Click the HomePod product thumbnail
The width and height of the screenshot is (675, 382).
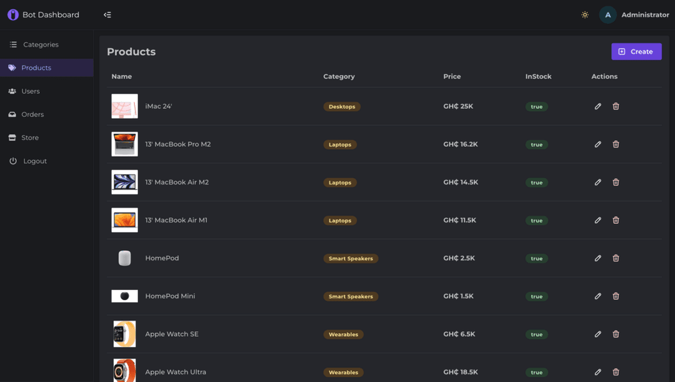tap(125, 258)
